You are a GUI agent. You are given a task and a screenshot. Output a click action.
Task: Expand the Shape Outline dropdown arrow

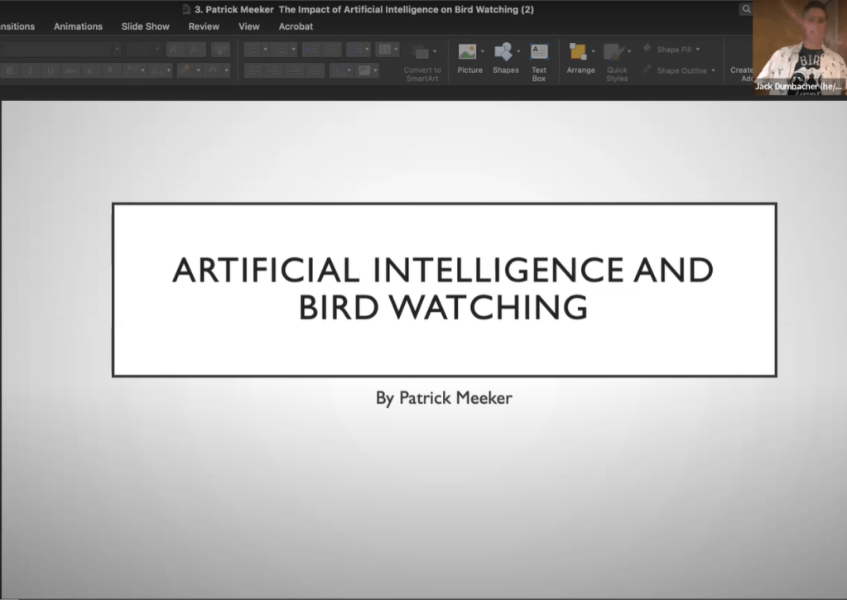pos(713,71)
